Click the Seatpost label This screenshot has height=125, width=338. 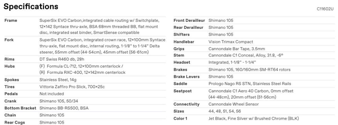point(183,91)
